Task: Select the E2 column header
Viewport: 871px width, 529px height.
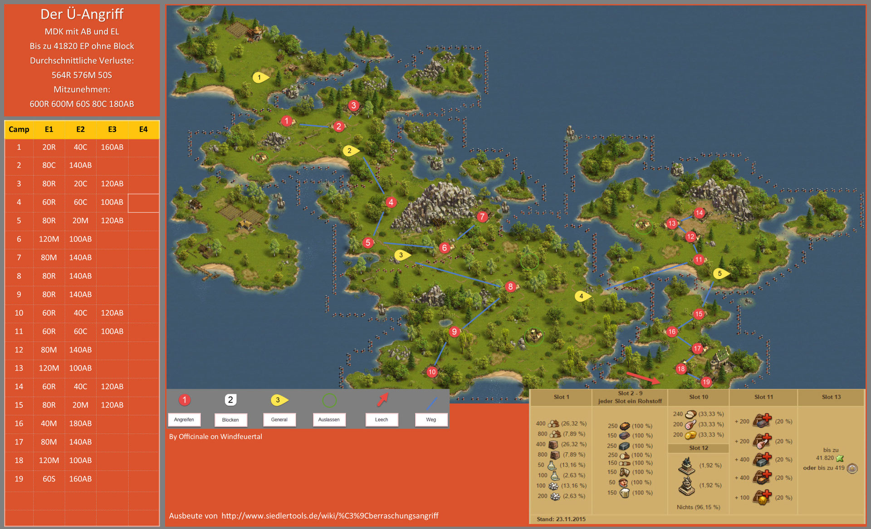Action: tap(80, 129)
